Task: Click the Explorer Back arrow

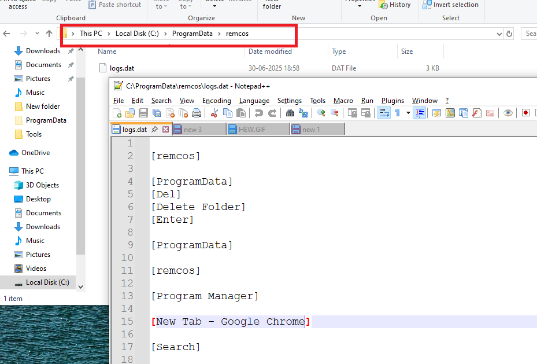Action: point(6,34)
